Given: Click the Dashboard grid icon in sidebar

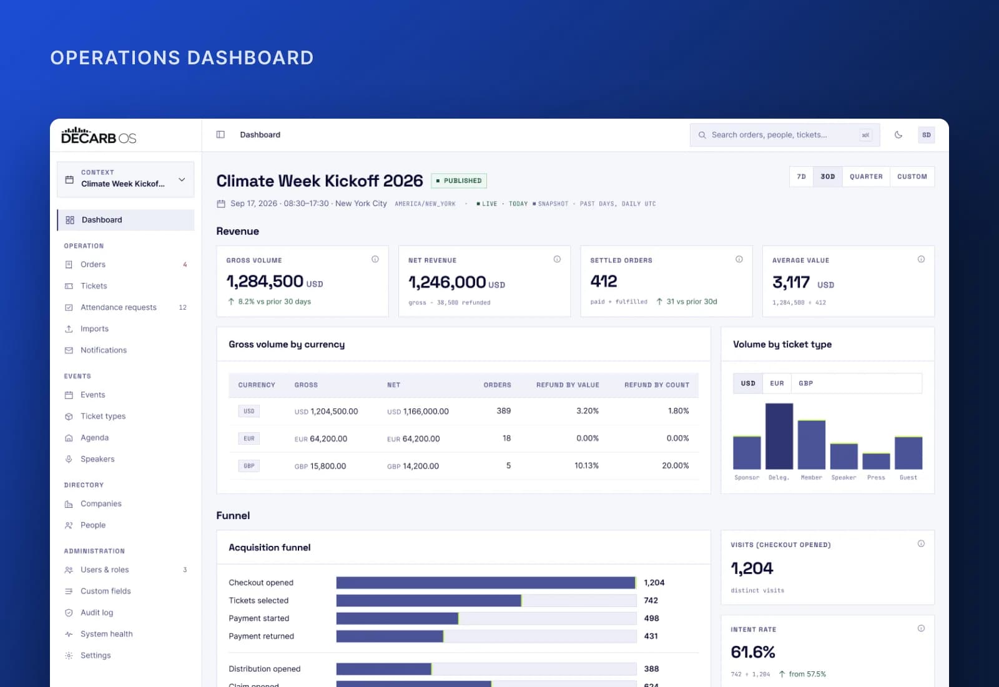Looking at the screenshot, I should (x=70, y=220).
